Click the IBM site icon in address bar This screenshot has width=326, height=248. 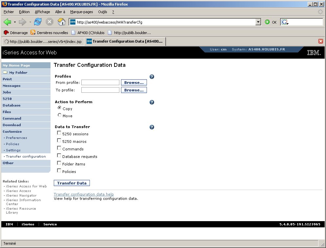[x=73, y=22]
